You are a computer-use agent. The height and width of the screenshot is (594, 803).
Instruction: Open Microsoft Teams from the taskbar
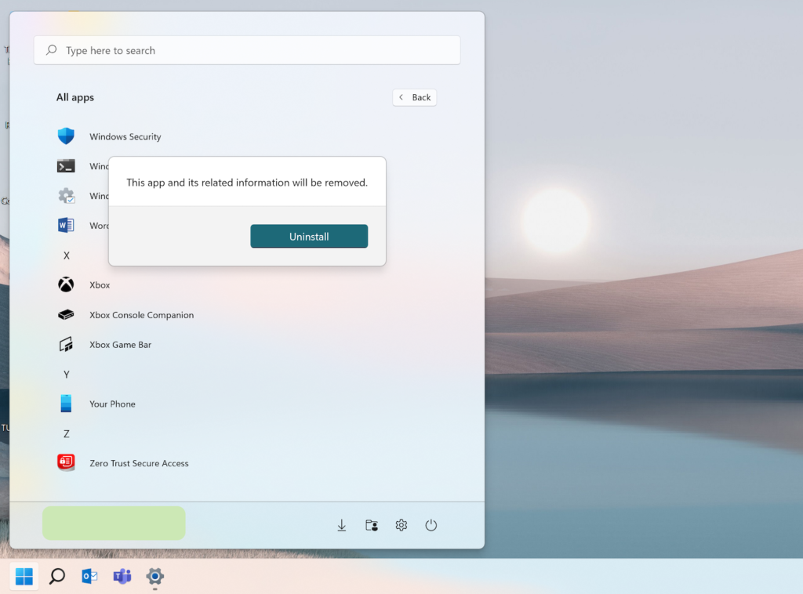[122, 577]
